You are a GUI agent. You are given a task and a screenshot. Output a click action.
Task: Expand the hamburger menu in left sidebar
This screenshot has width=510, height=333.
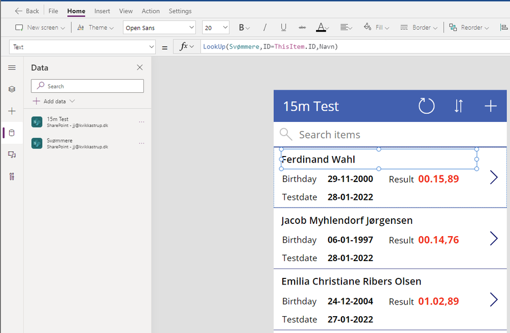12,67
